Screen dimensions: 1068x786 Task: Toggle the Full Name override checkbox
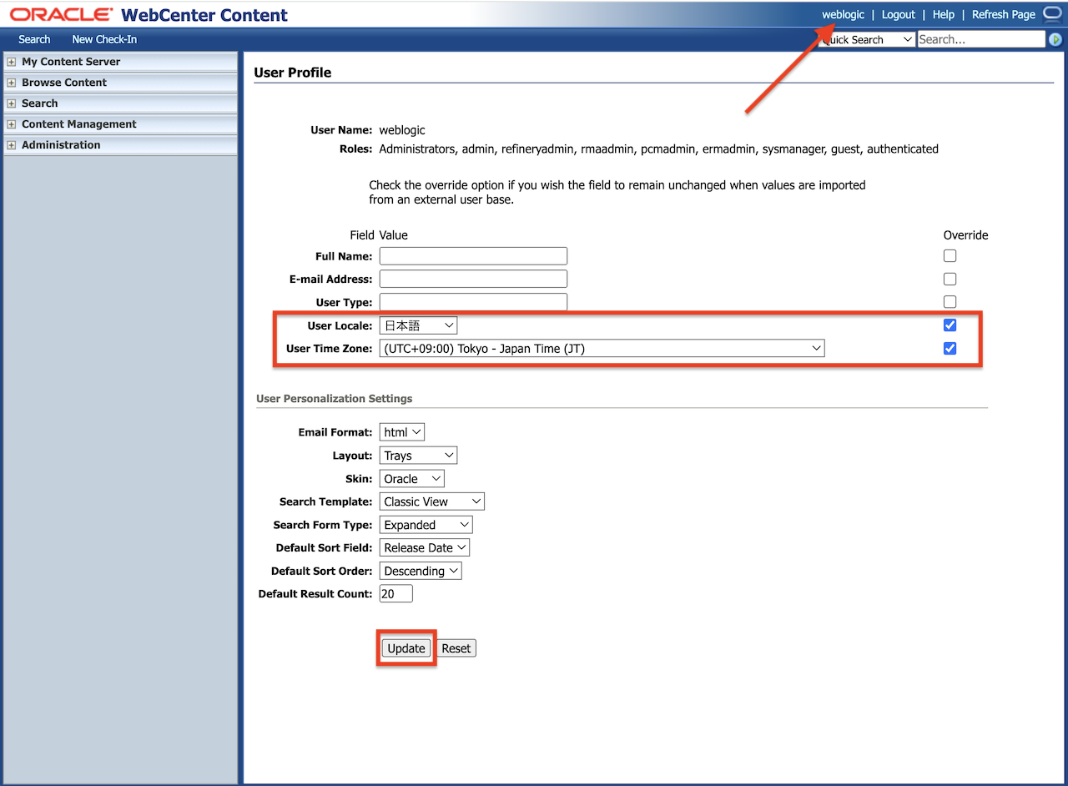coord(950,256)
